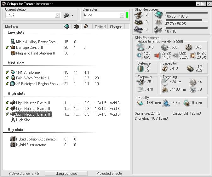Toggle the Damage Control II active checkmark

7,47
